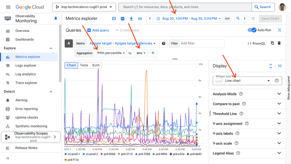
Task: Expand the Y-axis scale section
Action: (x=279, y=143)
